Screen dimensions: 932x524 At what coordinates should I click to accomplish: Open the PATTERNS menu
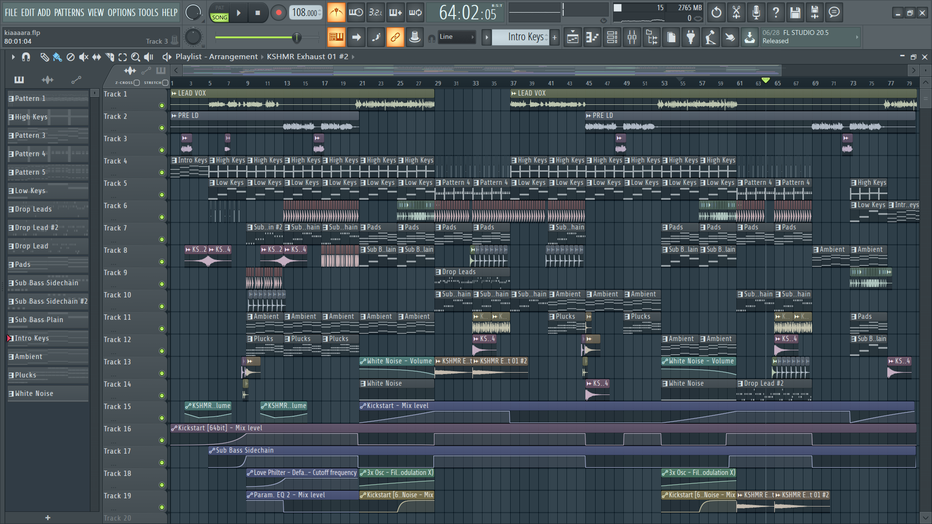(x=69, y=13)
